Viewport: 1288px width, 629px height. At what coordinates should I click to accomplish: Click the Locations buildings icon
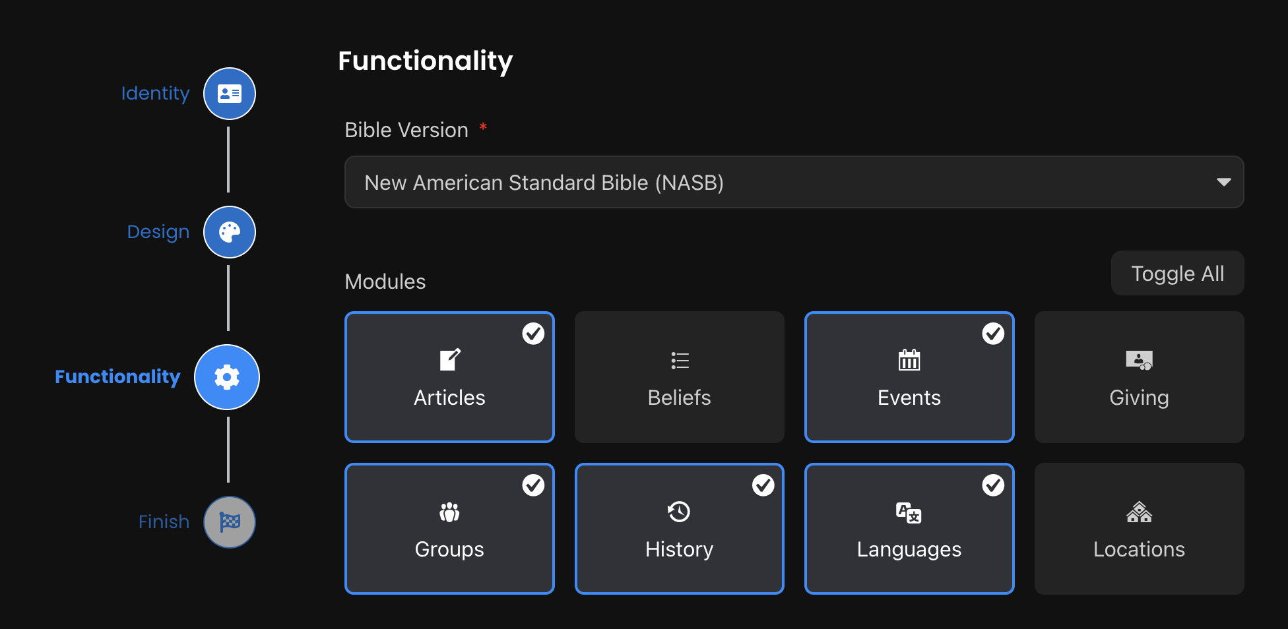pos(1139,512)
